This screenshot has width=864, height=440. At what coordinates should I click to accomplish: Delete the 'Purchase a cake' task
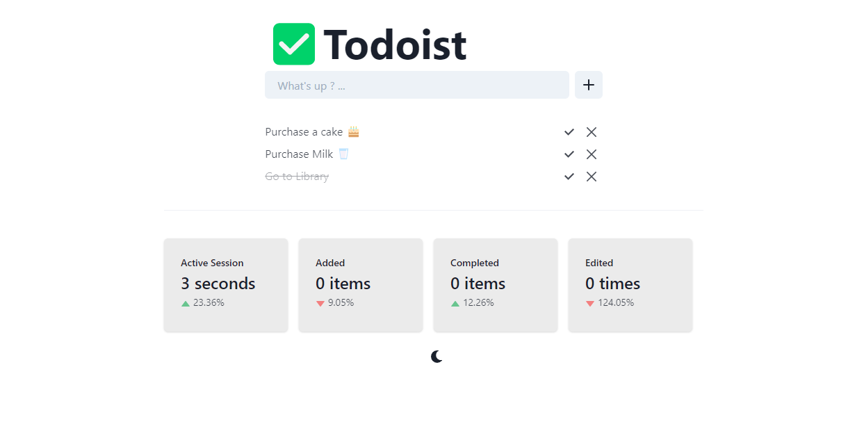(x=592, y=132)
